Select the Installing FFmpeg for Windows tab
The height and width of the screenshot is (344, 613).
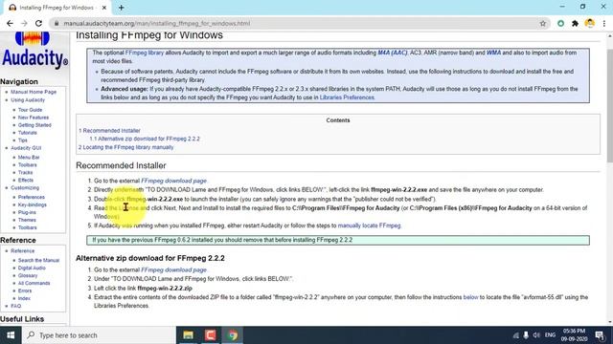click(57, 8)
